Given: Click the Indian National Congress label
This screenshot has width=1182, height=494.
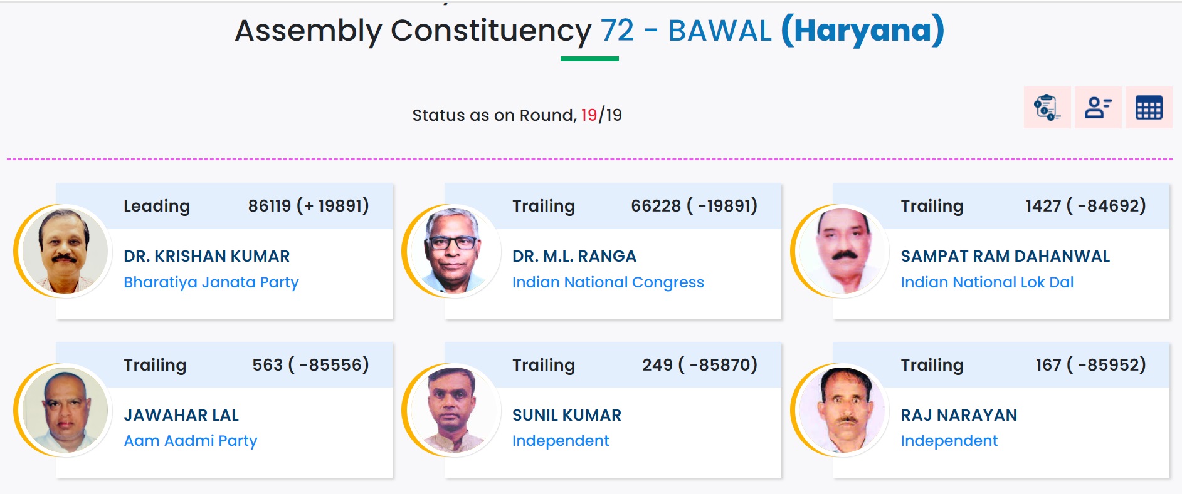Looking at the screenshot, I should [608, 282].
